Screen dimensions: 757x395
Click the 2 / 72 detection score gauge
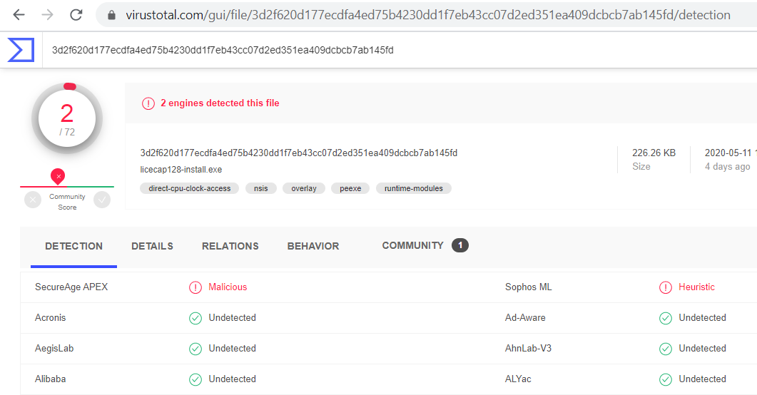tap(67, 118)
